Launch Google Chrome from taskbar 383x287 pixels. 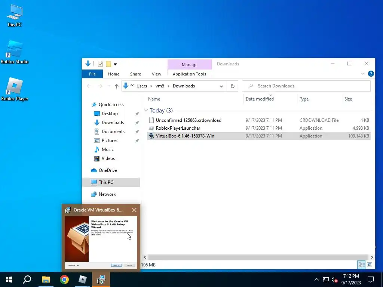click(x=64, y=280)
